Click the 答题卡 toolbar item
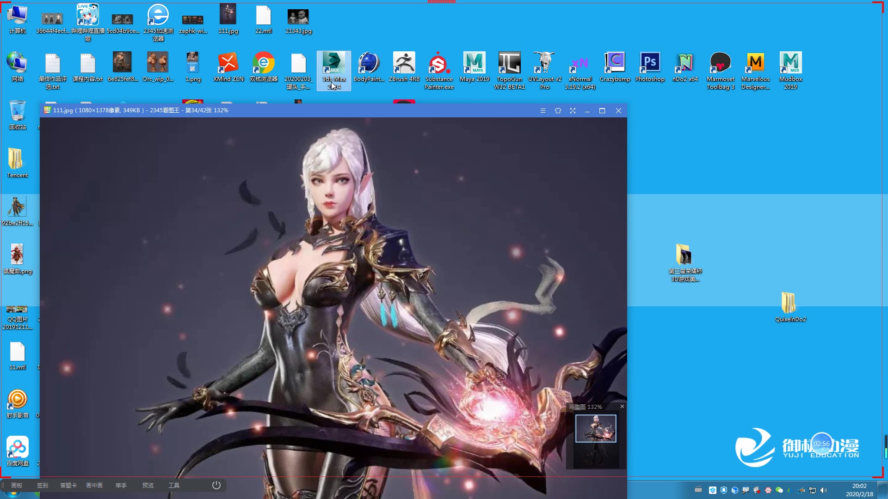The width and height of the screenshot is (888, 499). pyautogui.click(x=68, y=485)
